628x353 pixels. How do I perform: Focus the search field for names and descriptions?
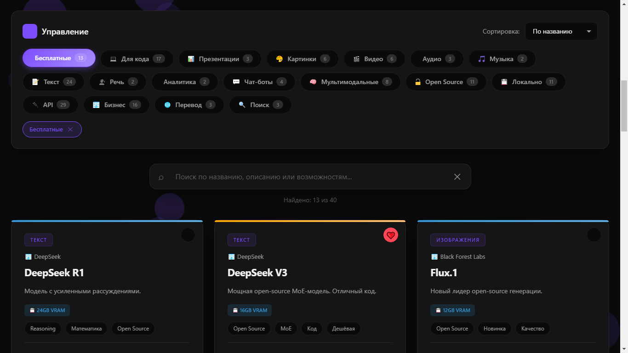tap(310, 176)
